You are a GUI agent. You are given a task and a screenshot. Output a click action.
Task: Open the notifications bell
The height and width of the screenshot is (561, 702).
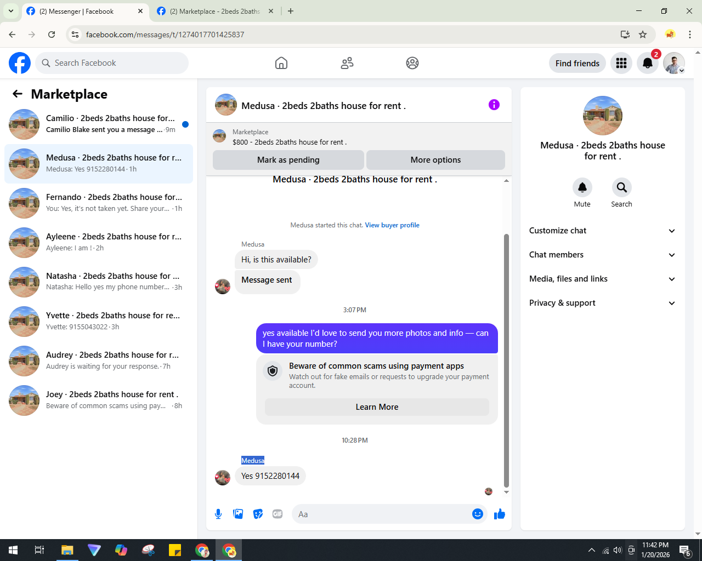[x=648, y=63]
